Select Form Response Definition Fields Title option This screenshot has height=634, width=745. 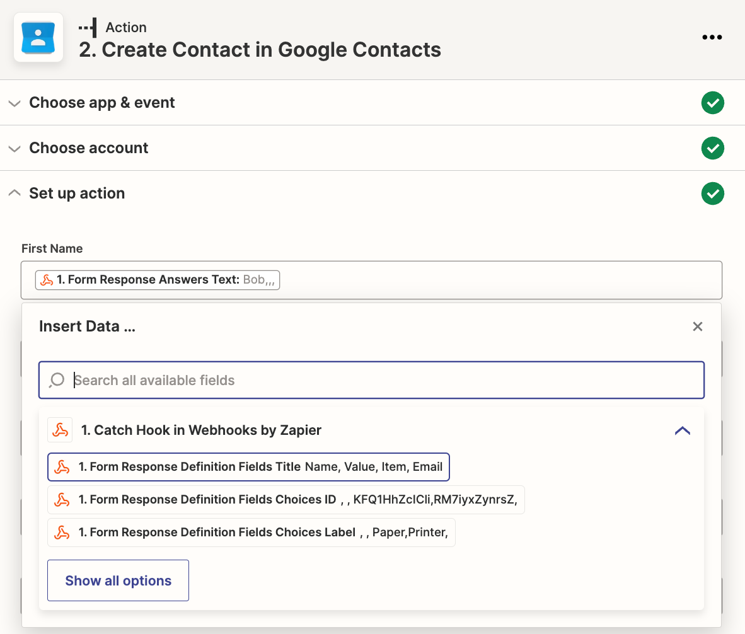[x=248, y=467]
